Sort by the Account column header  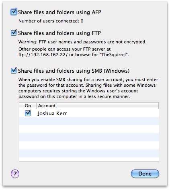97,106
